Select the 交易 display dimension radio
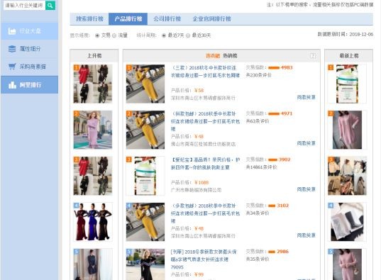381x280 pixels. (x=97, y=35)
